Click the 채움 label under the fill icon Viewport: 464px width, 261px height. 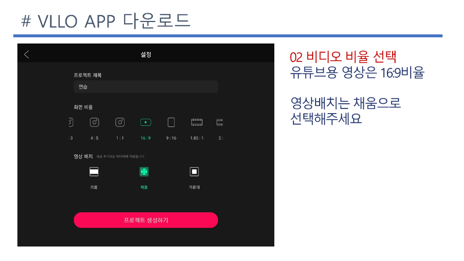click(x=144, y=187)
